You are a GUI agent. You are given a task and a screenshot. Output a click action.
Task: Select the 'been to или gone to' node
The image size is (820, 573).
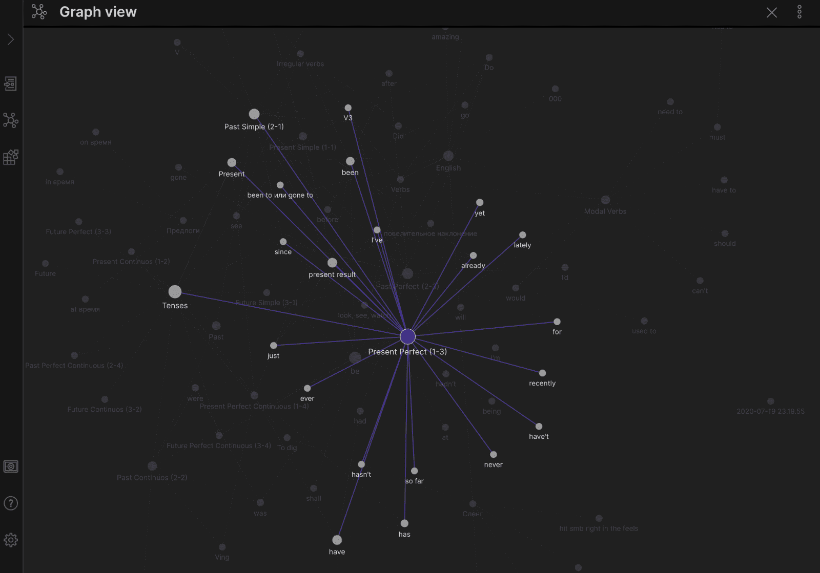[x=280, y=185]
